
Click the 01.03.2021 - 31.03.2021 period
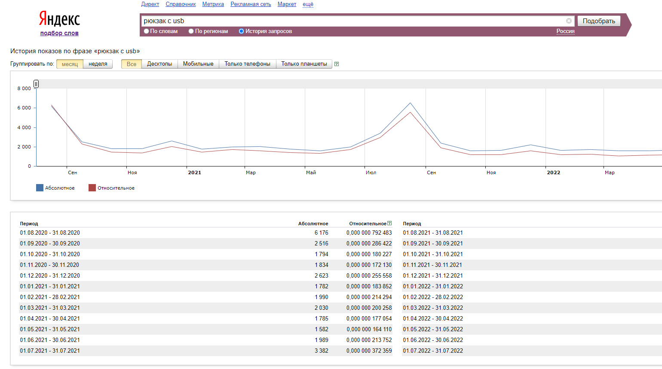point(50,308)
